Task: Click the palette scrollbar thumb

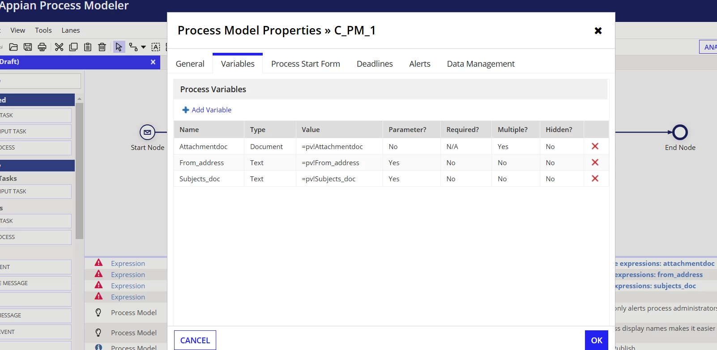Action: [79, 171]
